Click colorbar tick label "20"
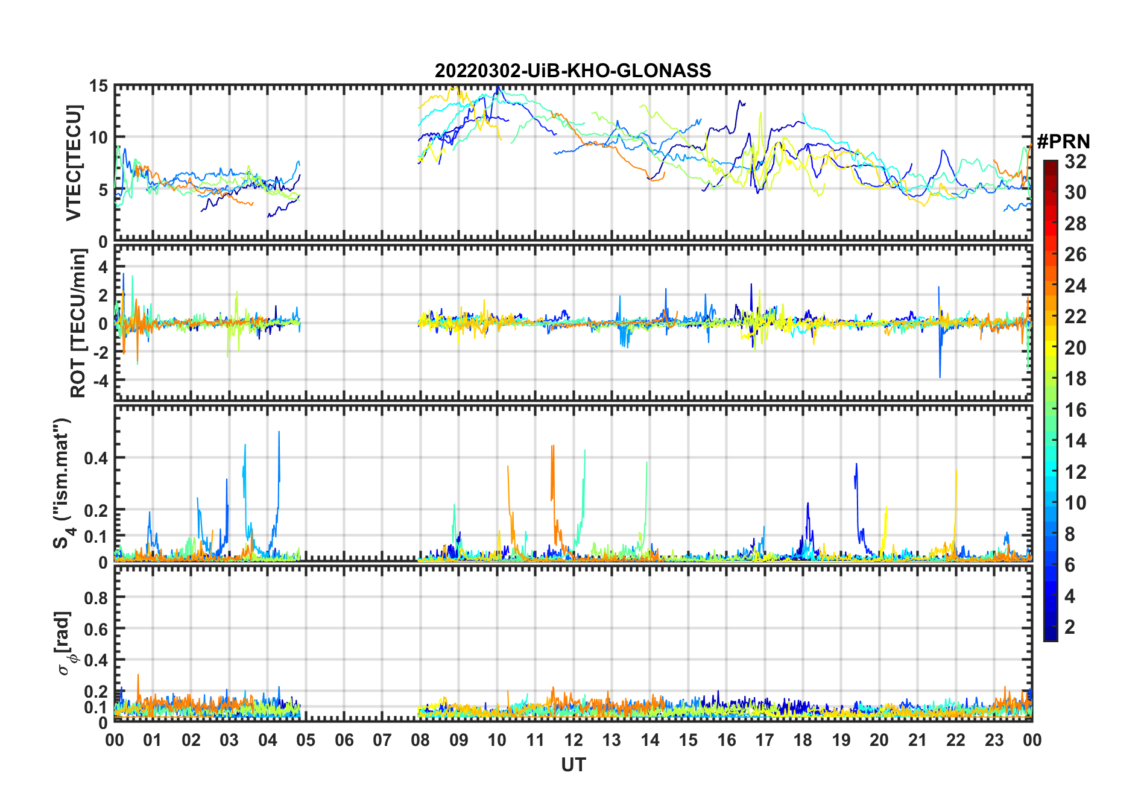The image size is (1147, 802). tap(1075, 347)
